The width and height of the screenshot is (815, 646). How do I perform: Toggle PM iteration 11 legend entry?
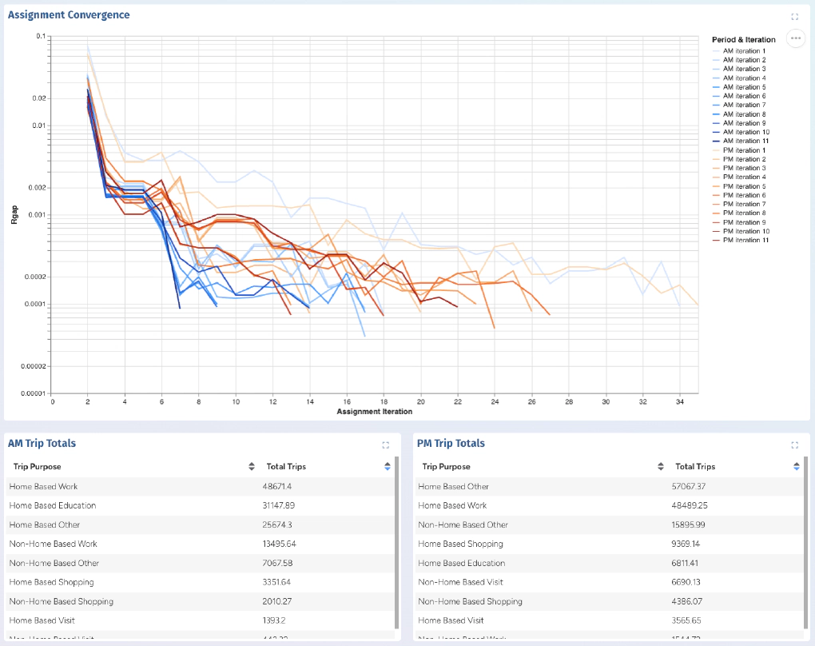point(745,241)
